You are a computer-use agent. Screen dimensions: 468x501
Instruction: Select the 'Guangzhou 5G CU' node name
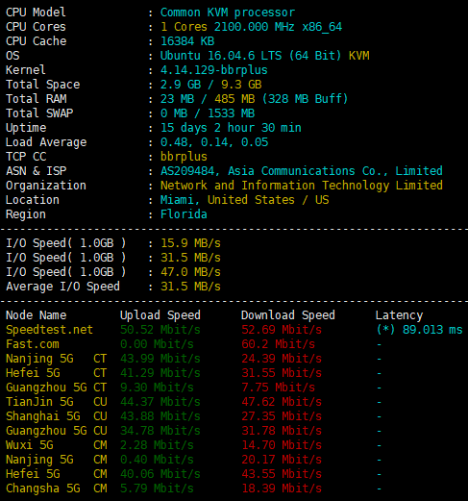click(x=57, y=431)
